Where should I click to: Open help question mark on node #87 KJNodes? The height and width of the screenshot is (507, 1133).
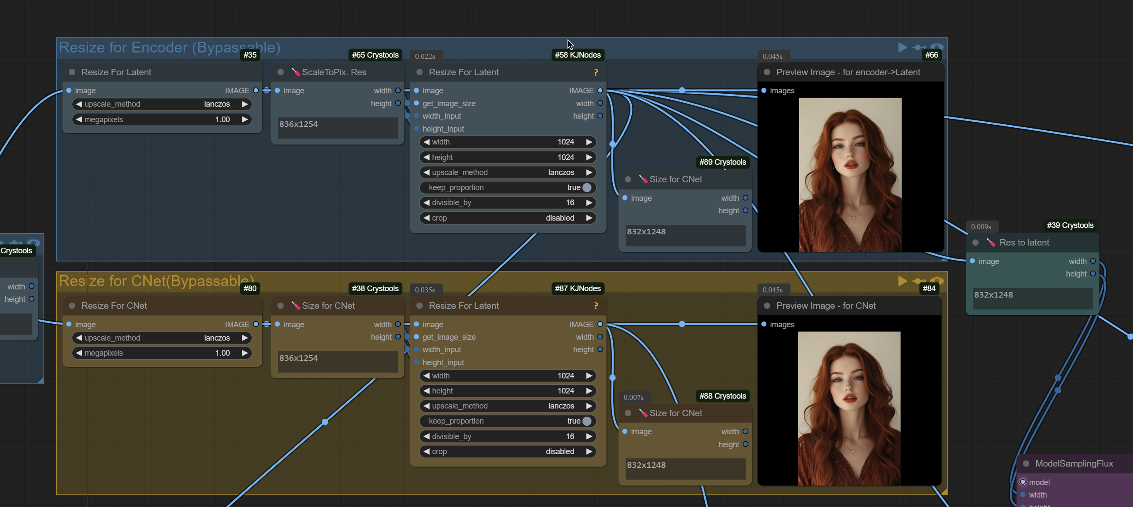[596, 306]
